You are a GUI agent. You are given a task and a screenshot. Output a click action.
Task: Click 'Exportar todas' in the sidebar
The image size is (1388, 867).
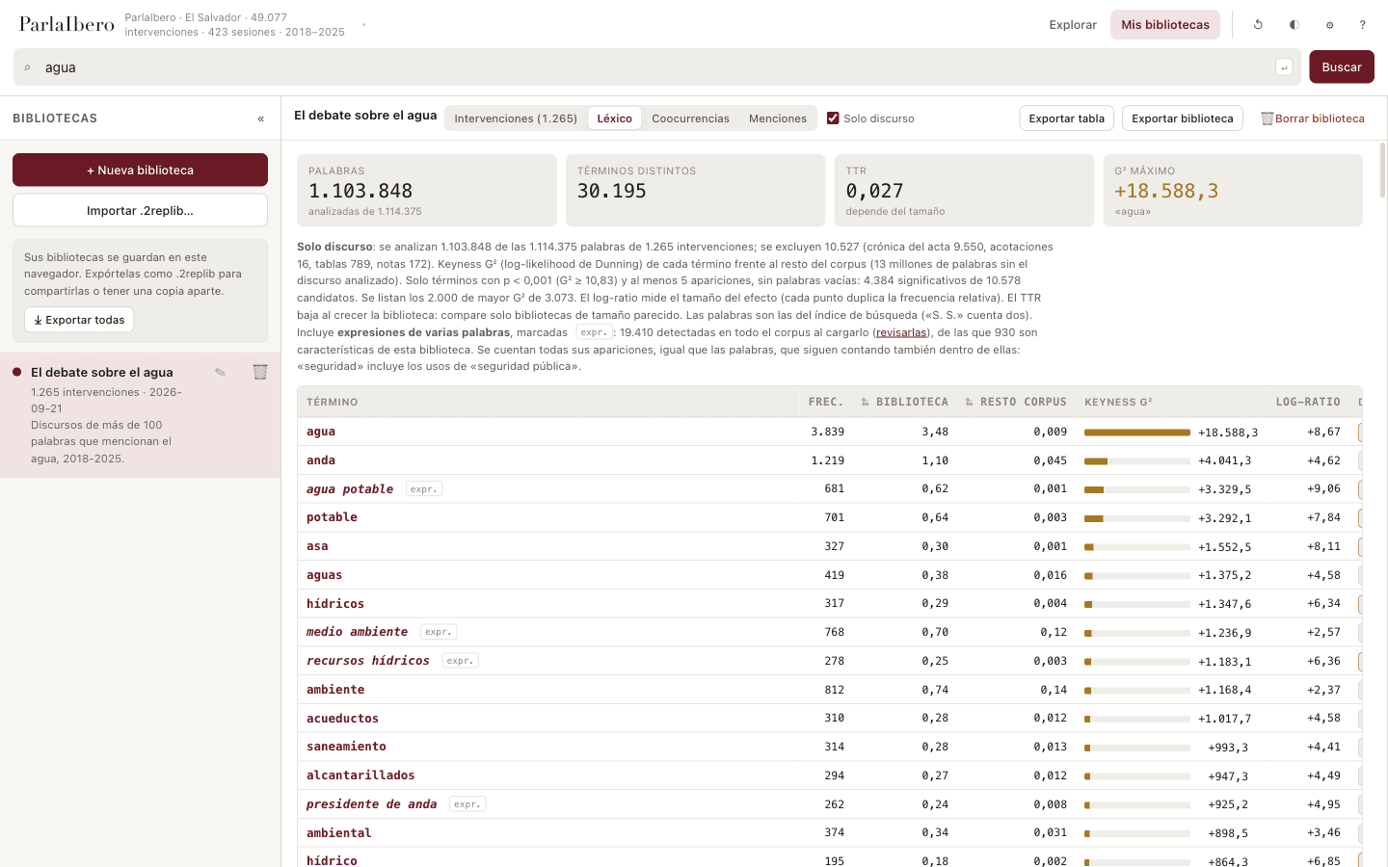tap(79, 320)
